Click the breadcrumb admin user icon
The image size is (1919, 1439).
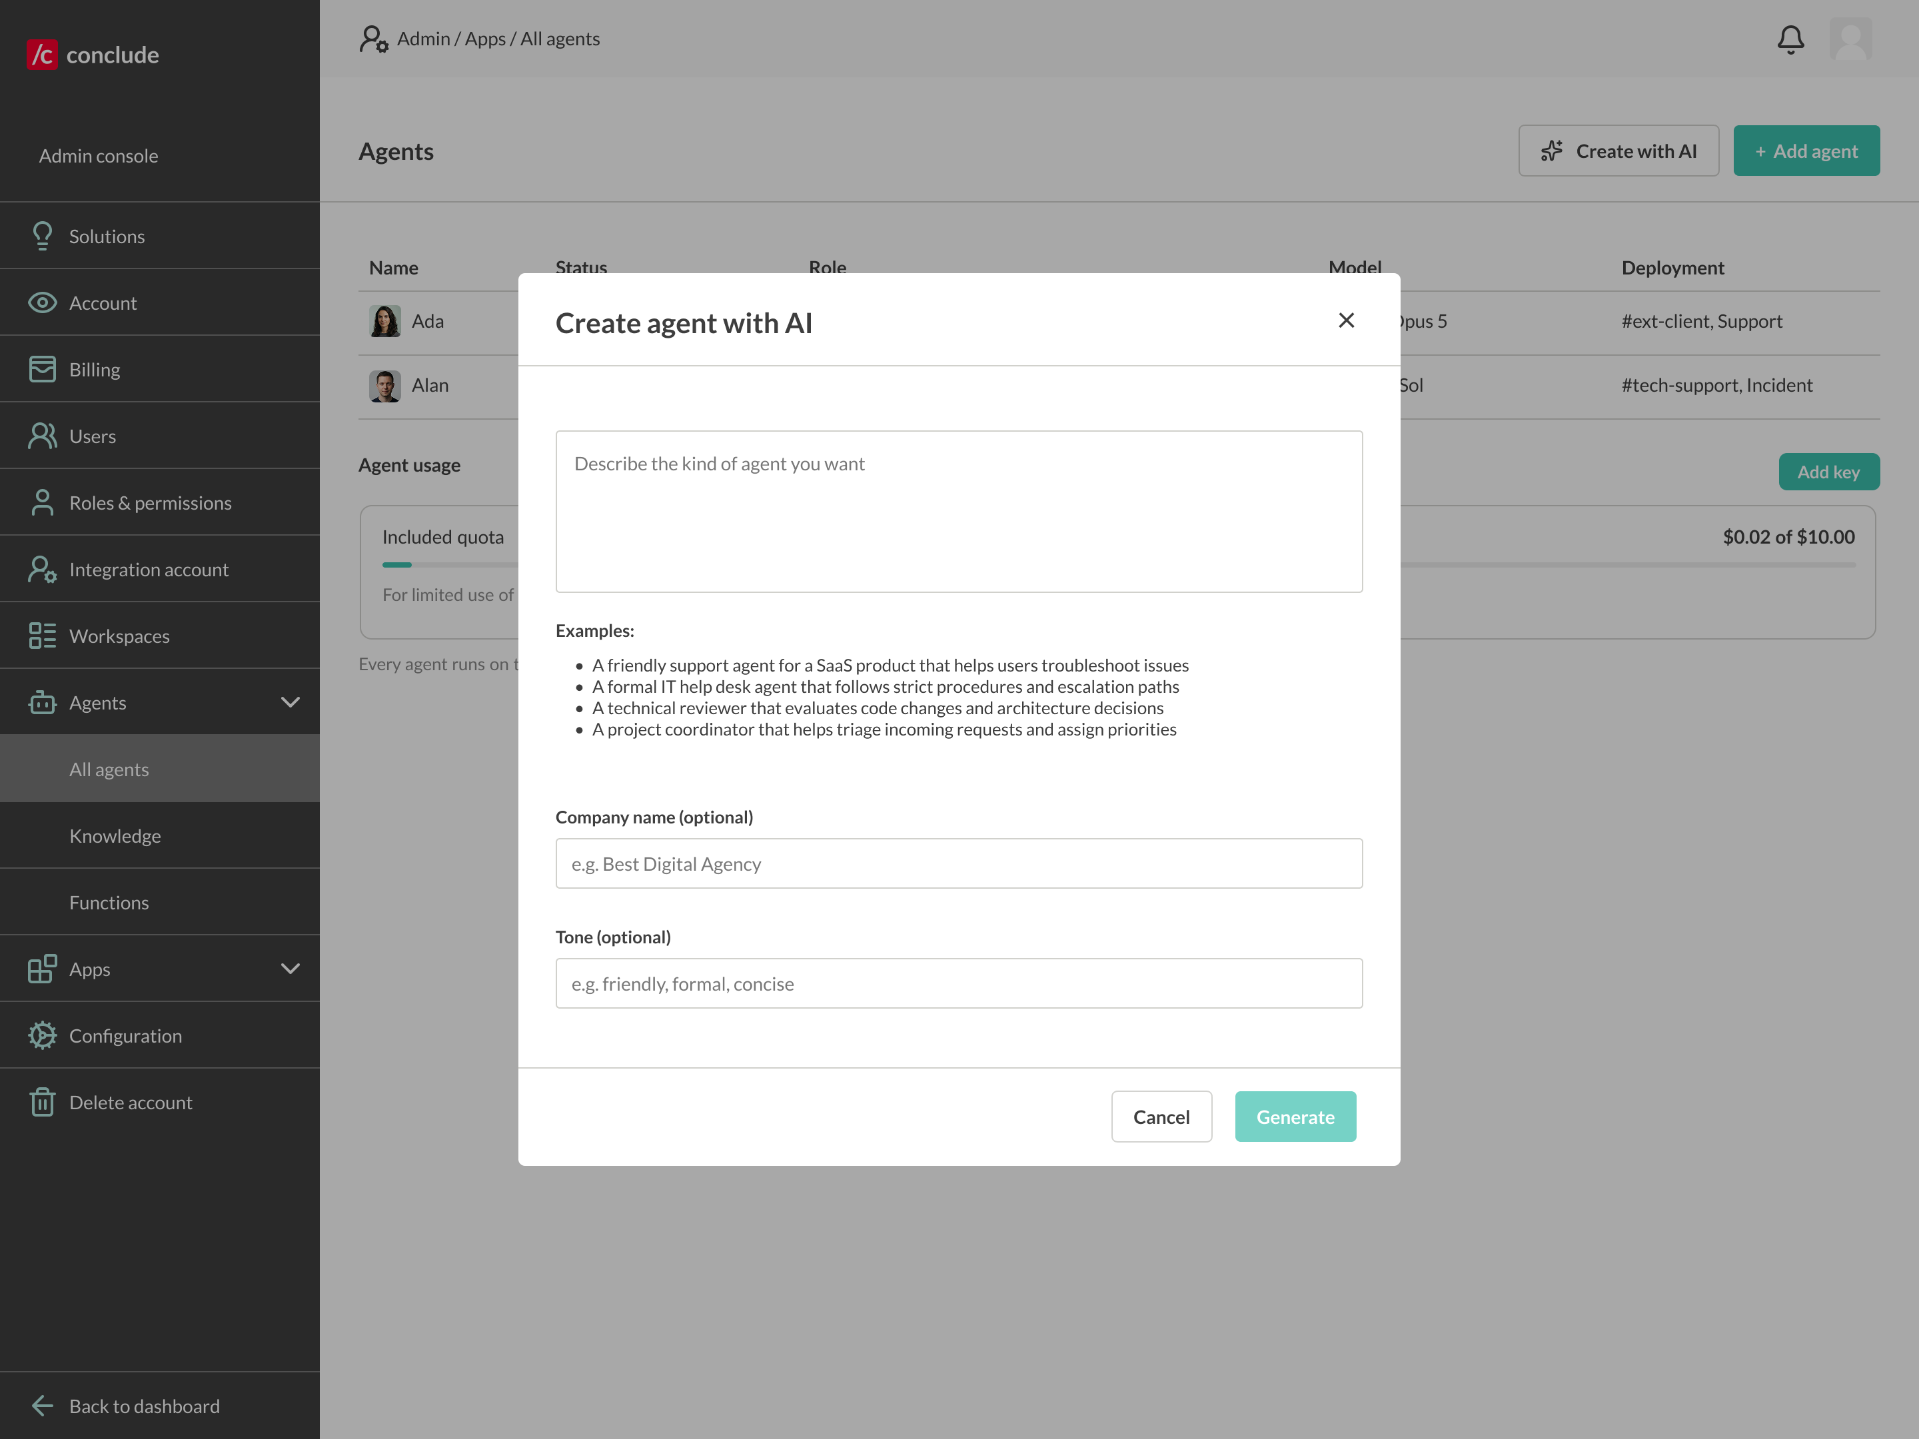coord(374,39)
